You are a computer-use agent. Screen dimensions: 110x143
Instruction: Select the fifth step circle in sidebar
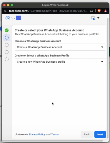click(x=7, y=59)
